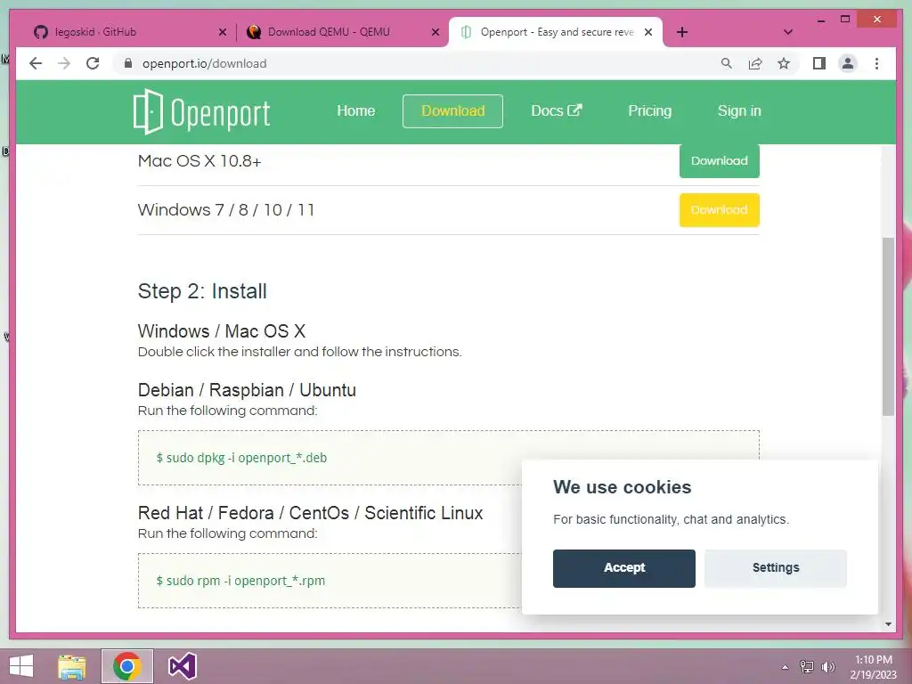This screenshot has height=684, width=912.
Task: Click the Chrome taskbar icon
Action: [x=127, y=666]
